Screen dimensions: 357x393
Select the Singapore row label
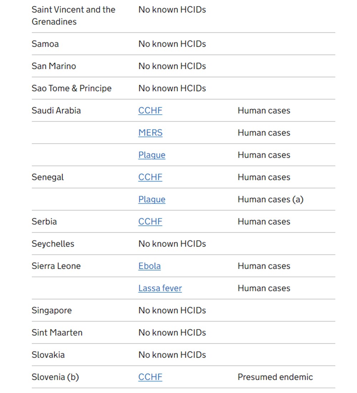pyautogui.click(x=51, y=310)
